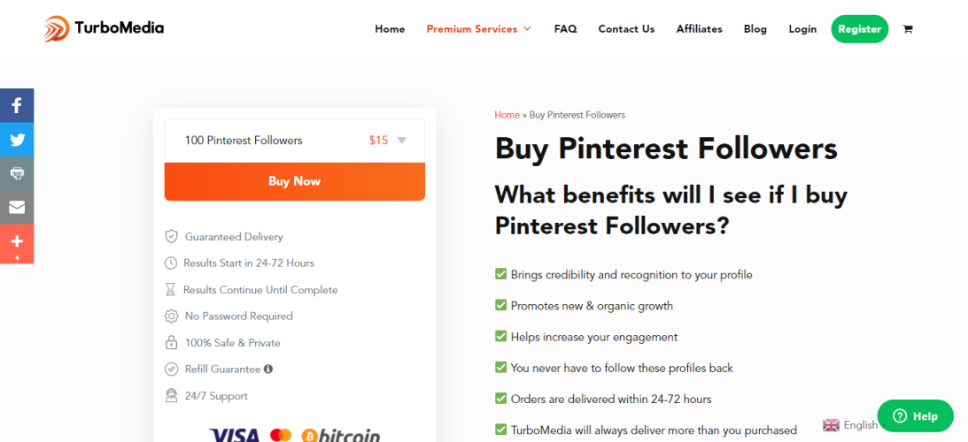The width and height of the screenshot is (968, 442).
Task: Follow the Home breadcrumb link
Action: pos(507,115)
